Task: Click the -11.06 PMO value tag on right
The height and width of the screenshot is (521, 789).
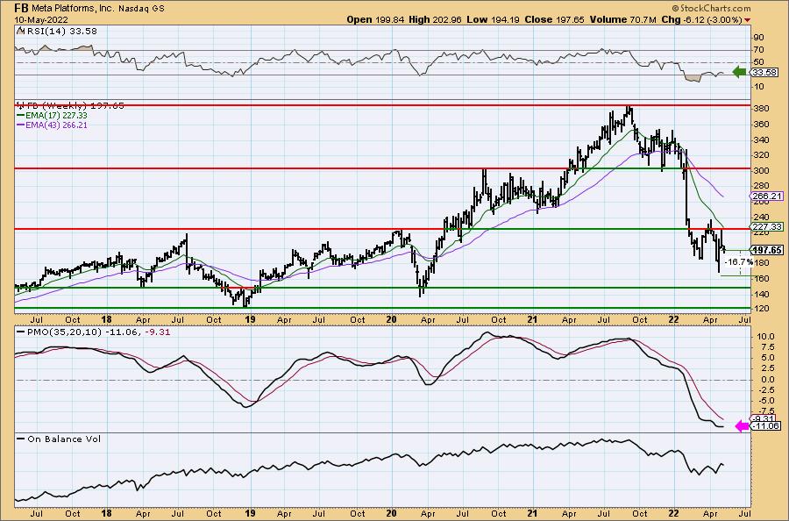Action: (766, 426)
